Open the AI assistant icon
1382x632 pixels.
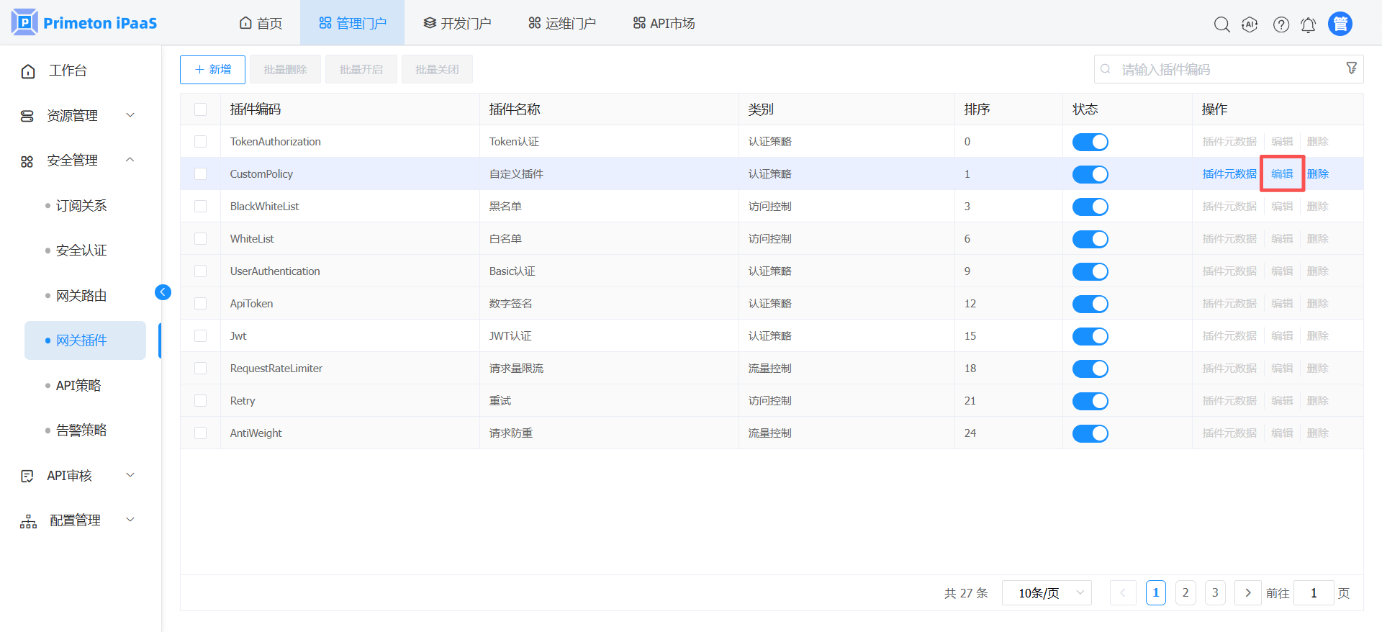1250,24
